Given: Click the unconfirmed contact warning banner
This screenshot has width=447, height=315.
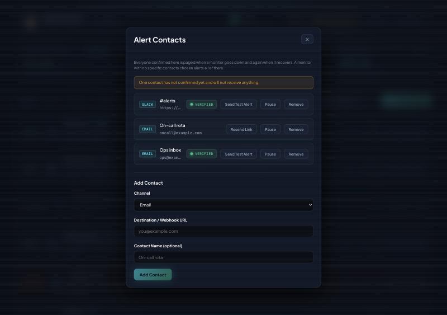Looking at the screenshot, I should [223, 83].
